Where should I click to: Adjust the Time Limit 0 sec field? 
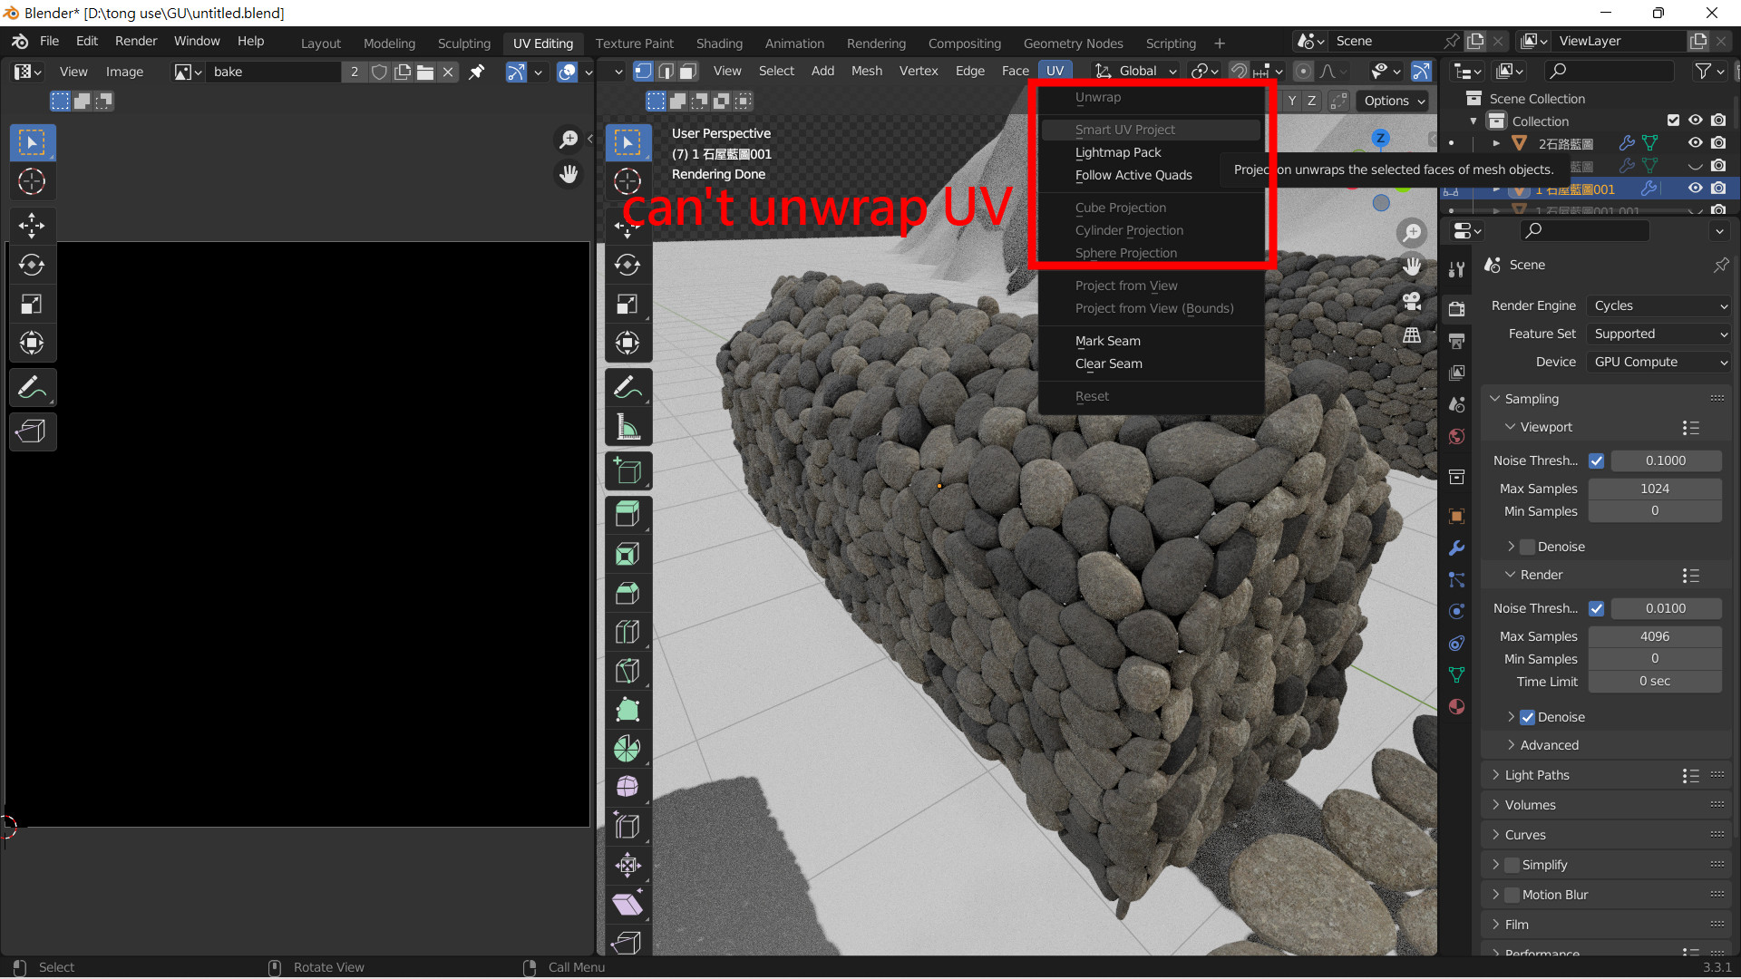[1655, 682]
